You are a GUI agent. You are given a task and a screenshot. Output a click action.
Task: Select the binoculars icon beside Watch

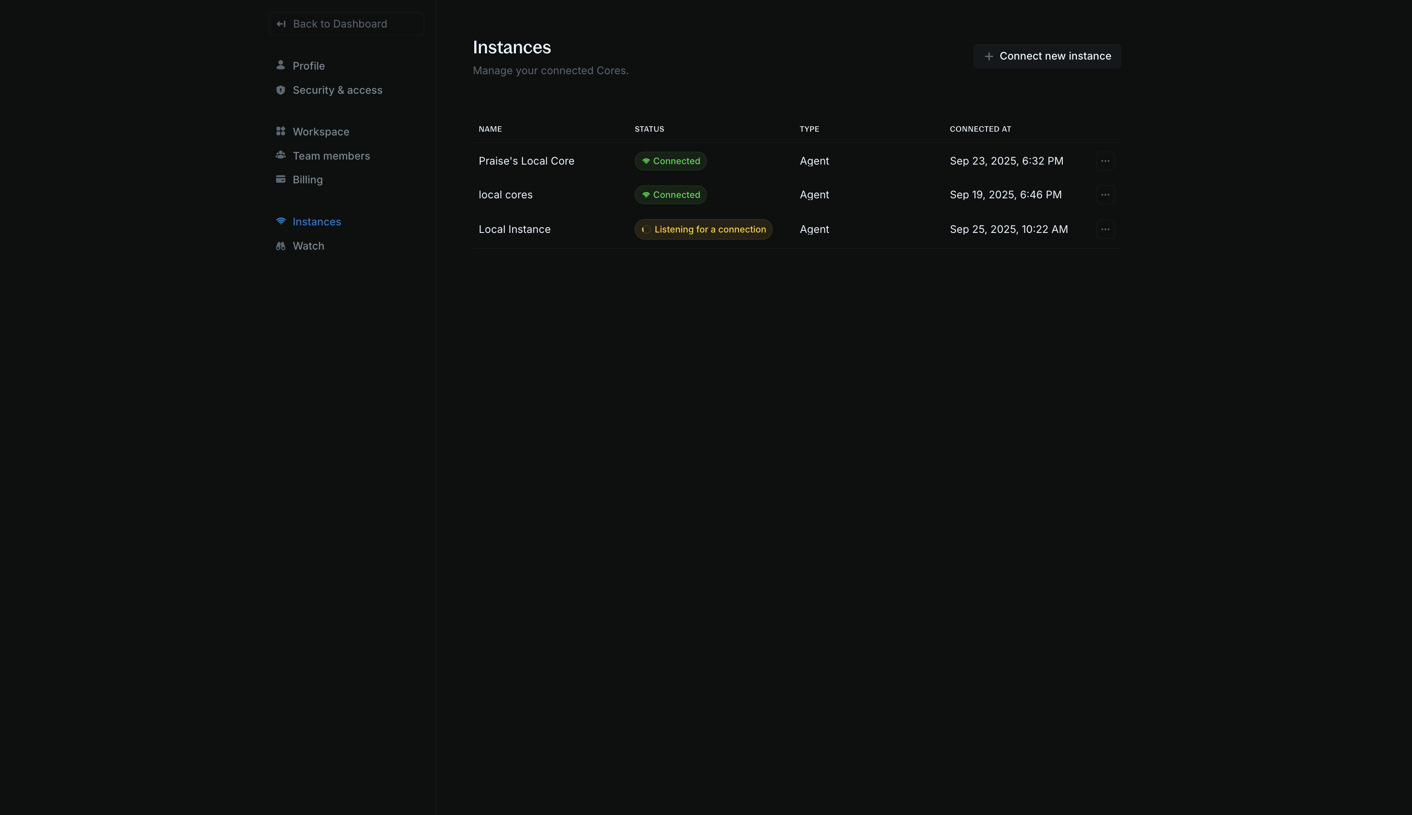tap(280, 245)
